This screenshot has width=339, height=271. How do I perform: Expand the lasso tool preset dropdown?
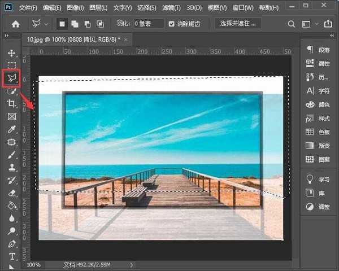46,24
